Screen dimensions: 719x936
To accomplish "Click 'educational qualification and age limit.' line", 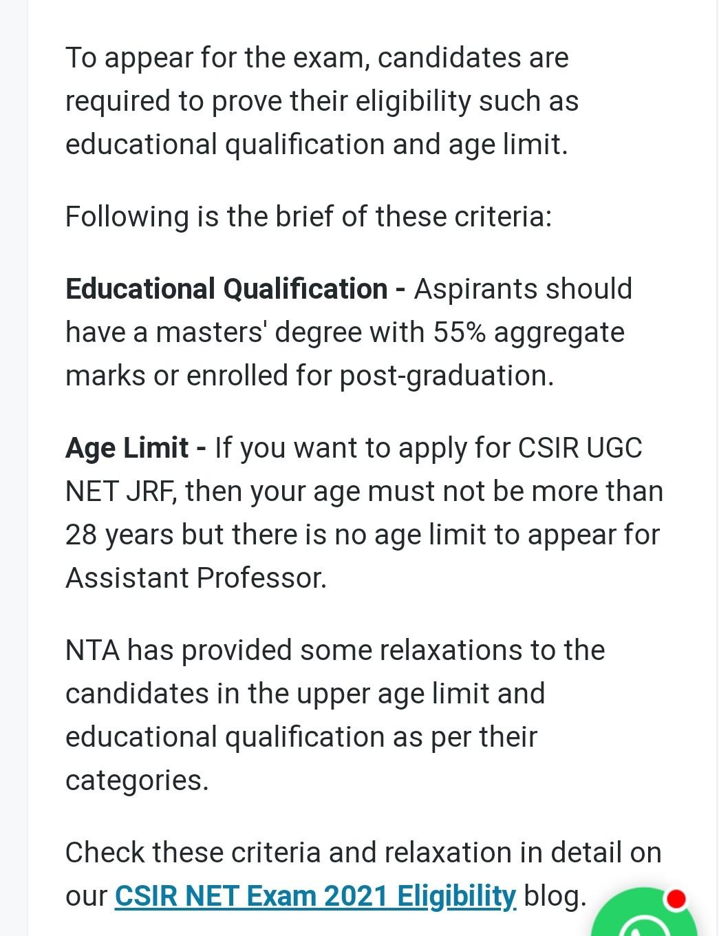I will 316,145.
